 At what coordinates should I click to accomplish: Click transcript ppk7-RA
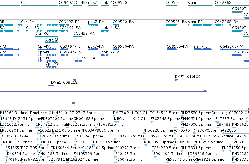[x=93, y=25]
